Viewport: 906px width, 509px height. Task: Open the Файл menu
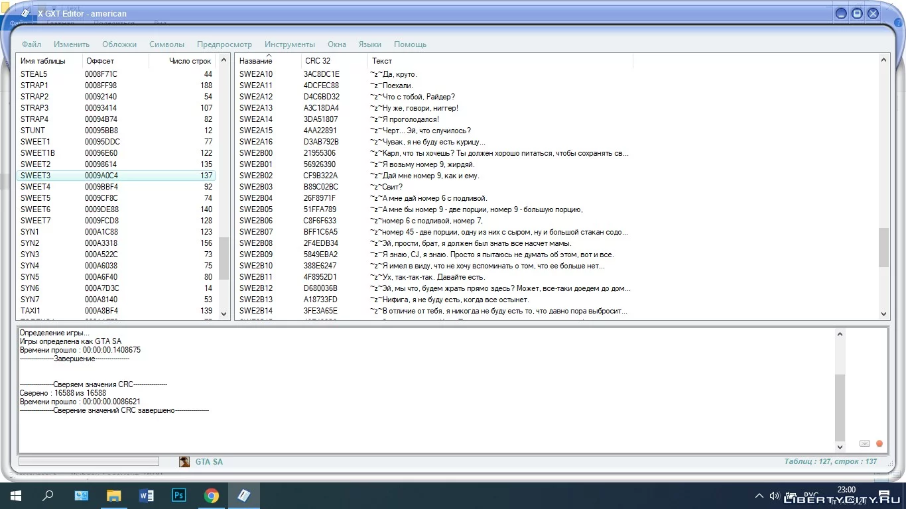point(31,44)
